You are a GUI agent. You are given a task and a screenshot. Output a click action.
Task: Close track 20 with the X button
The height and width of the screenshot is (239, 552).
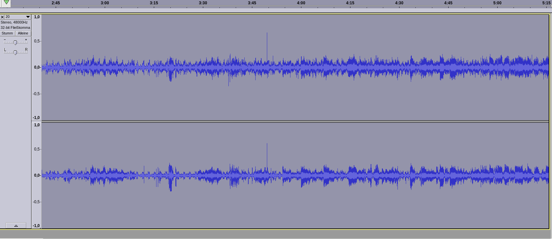[x=2, y=17]
